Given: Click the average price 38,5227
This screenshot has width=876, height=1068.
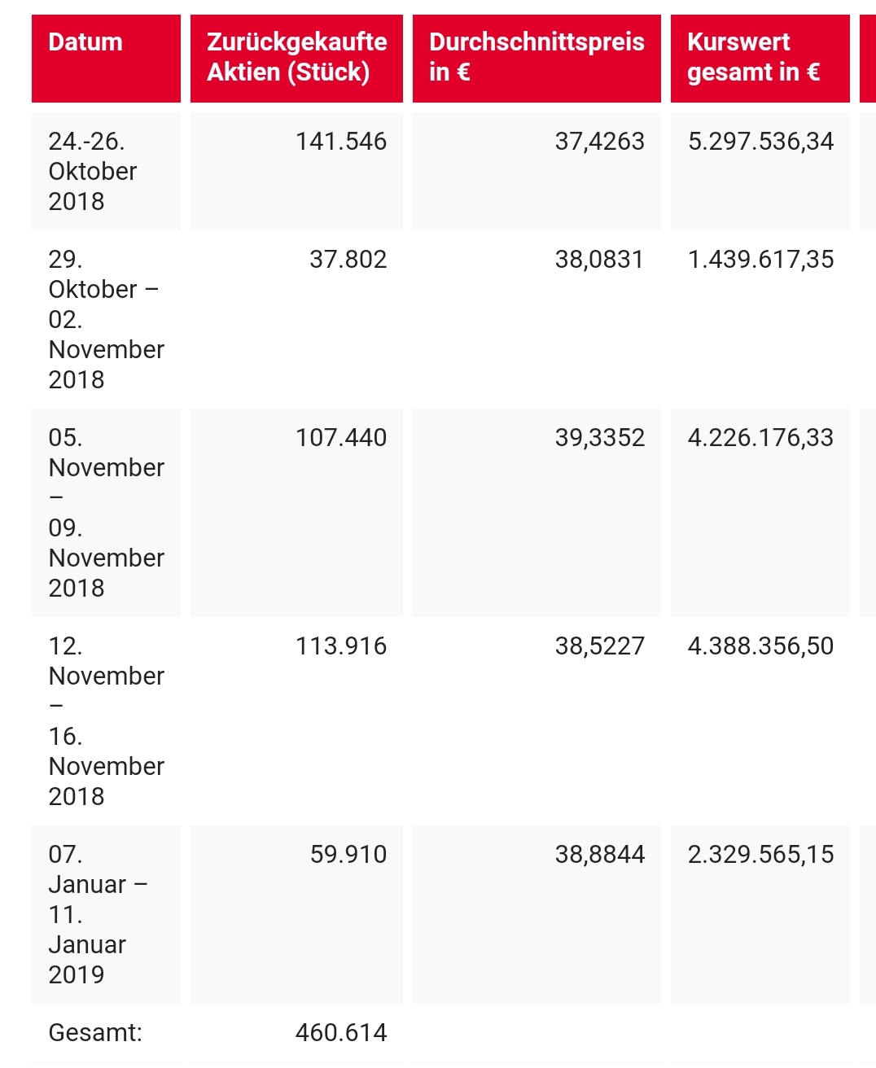Looking at the screenshot, I should 599,646.
